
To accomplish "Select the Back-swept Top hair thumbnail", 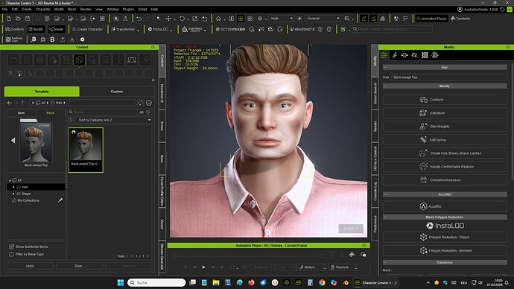I will pyautogui.click(x=86, y=150).
